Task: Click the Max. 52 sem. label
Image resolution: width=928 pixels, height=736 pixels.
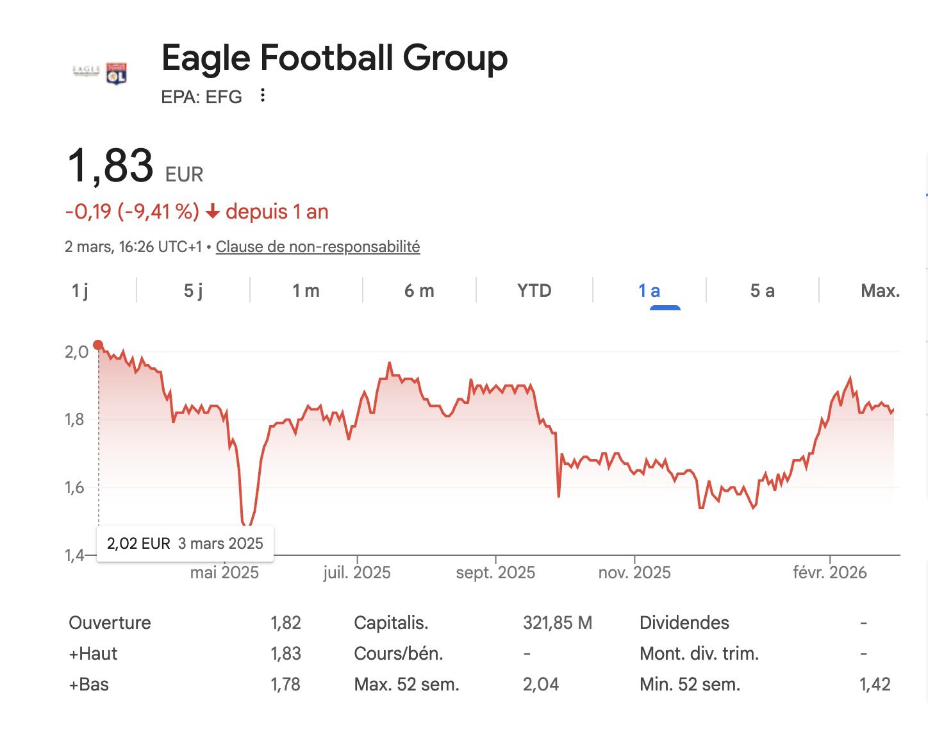Action: [406, 684]
